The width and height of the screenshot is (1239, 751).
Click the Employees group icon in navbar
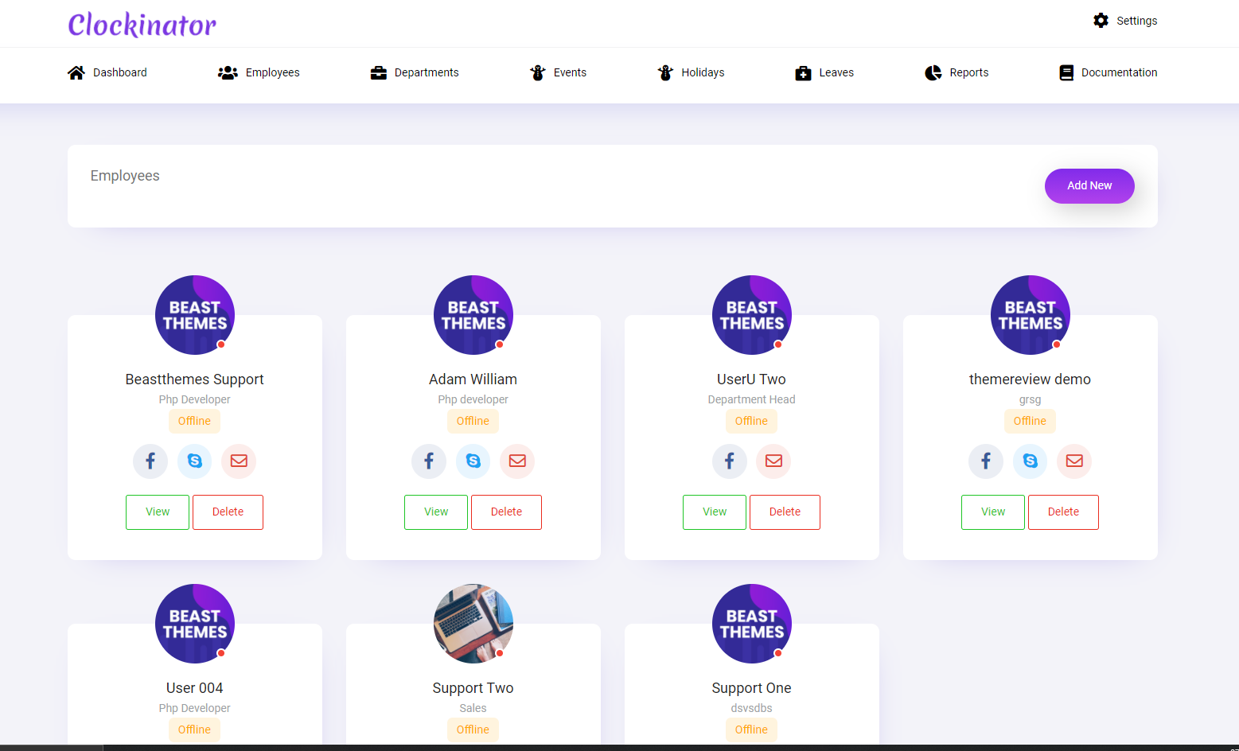pos(228,72)
